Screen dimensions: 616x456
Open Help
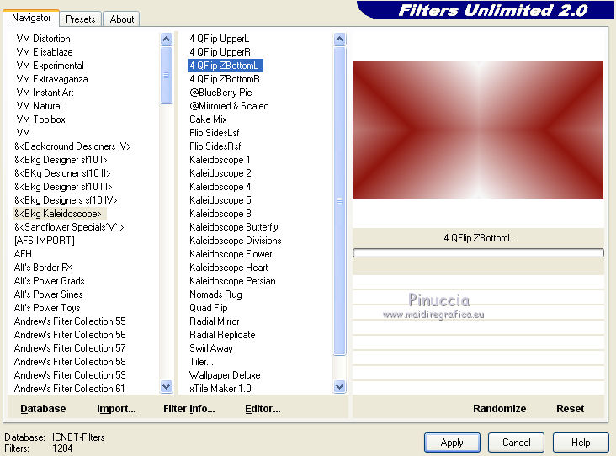pyautogui.click(x=581, y=443)
